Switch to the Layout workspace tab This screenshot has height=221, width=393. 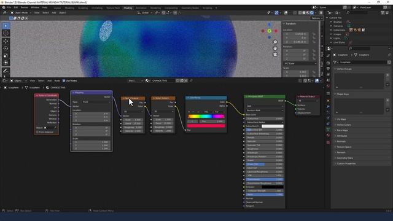(x=57, y=8)
